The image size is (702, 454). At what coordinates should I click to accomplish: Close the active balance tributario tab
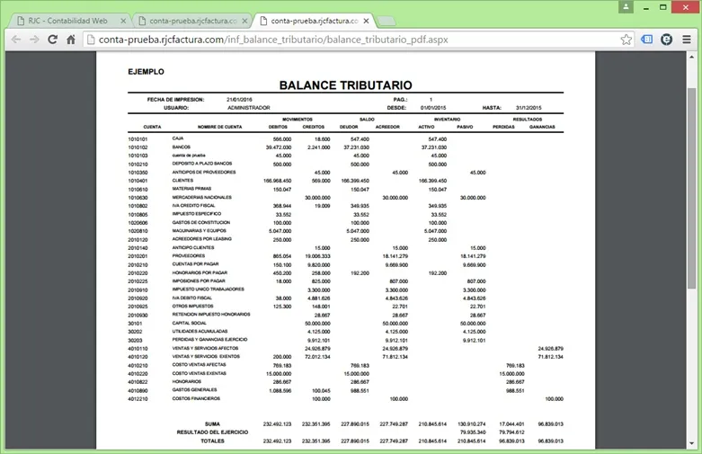pos(366,21)
